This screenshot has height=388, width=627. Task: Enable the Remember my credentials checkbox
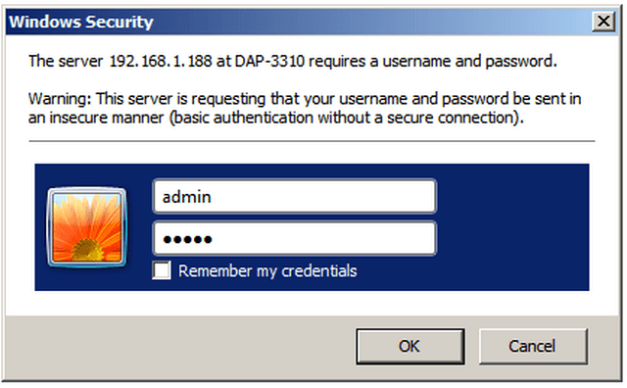[x=162, y=270]
